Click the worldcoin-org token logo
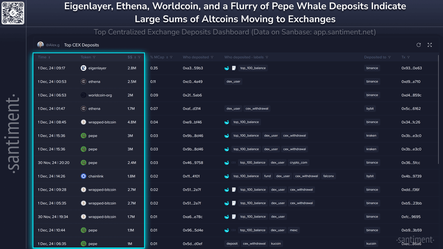Viewport: 443px width, 249px height. click(83, 95)
